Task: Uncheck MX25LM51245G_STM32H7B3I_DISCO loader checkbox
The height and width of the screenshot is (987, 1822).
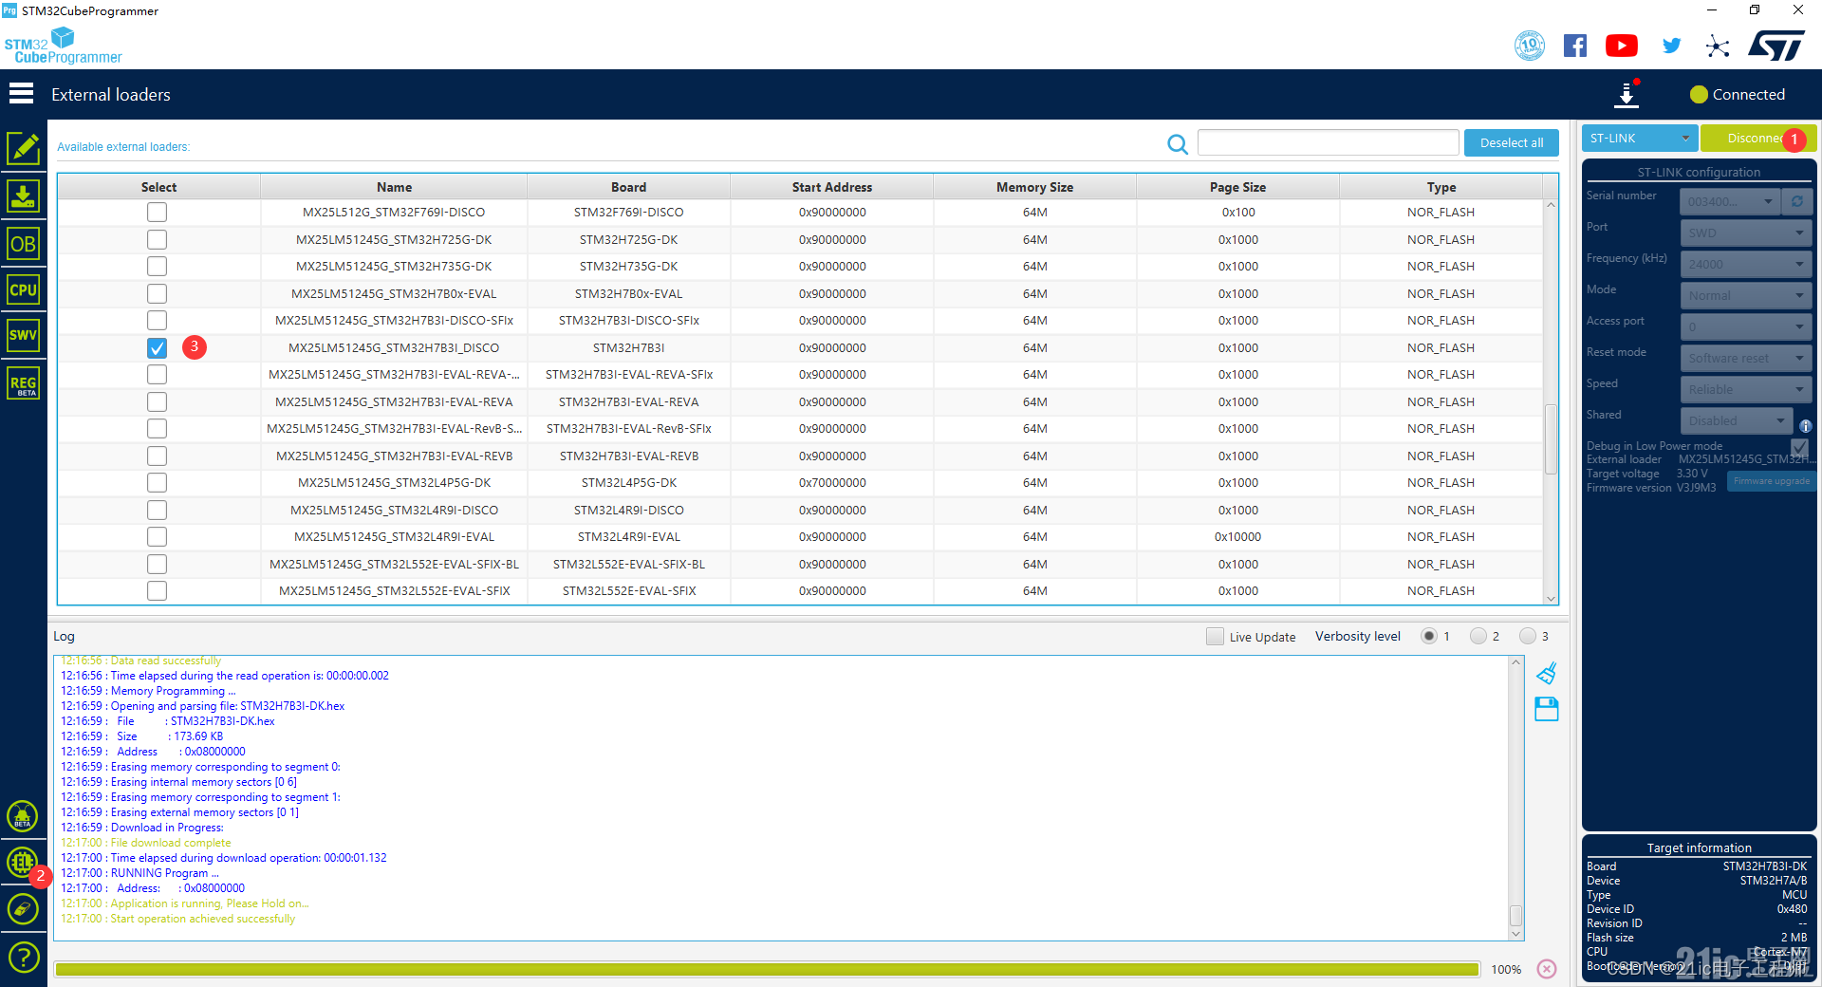Action: (x=158, y=348)
